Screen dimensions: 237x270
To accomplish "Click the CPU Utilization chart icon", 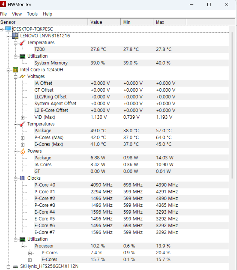I will tap(22, 239).
